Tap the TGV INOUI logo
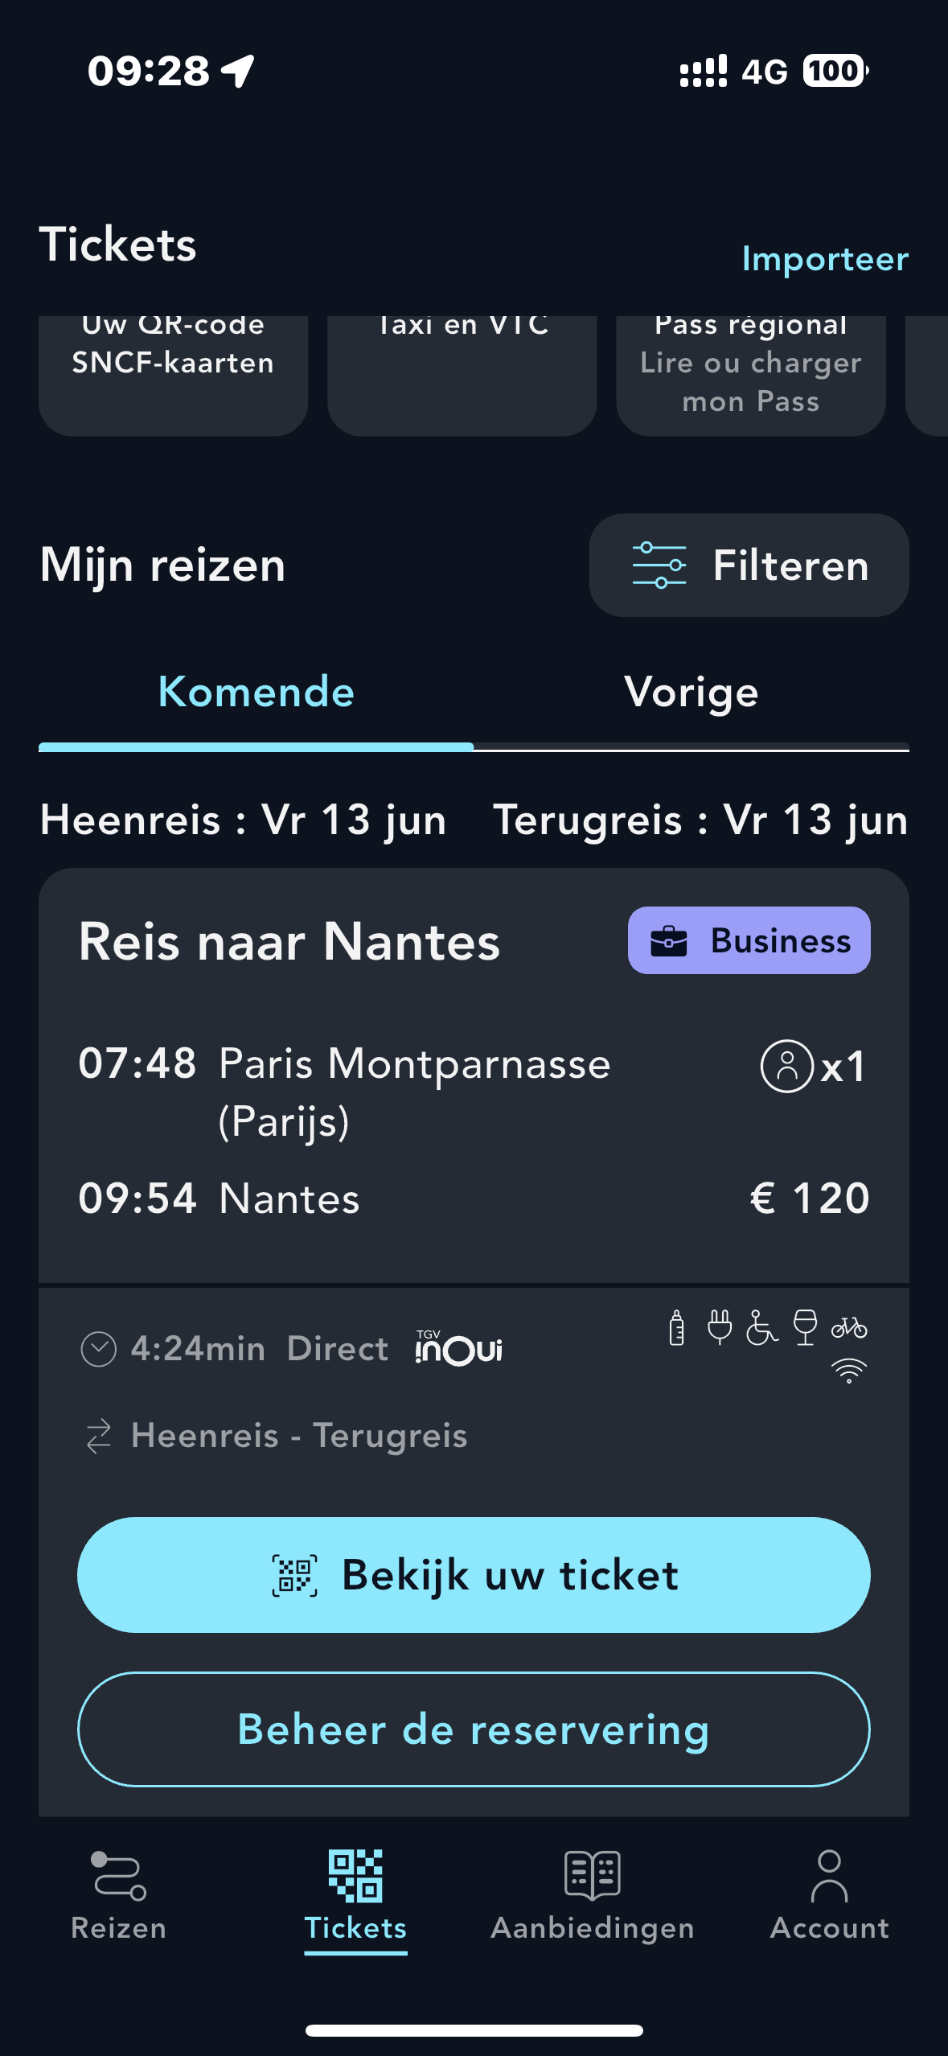This screenshot has width=948, height=2056. pos(458,1348)
